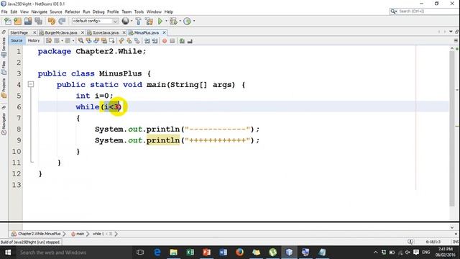Click the Chapter2.While.MinusPlus breadcrumb
Viewport: 460px width, 259px height.
pyautogui.click(x=37, y=234)
